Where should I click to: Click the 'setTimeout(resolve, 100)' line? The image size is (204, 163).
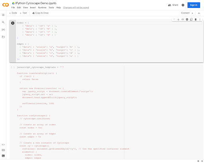[x=38, y=103]
